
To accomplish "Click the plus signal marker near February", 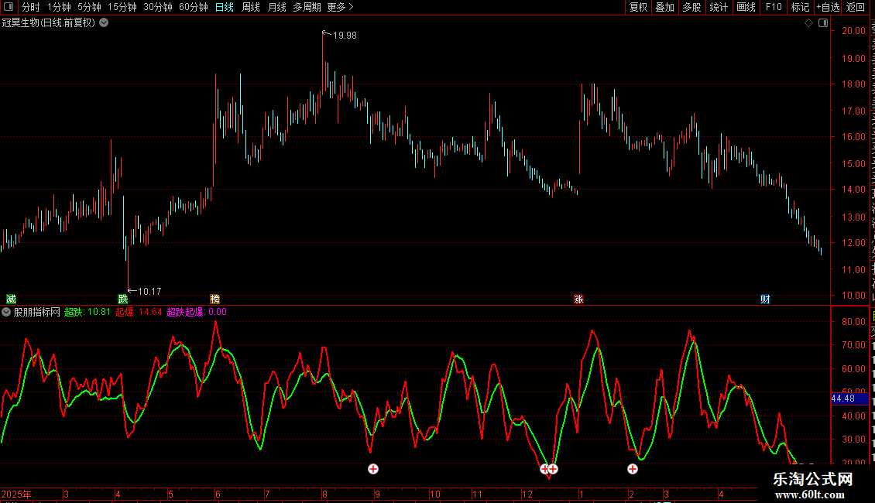I will 633,469.
